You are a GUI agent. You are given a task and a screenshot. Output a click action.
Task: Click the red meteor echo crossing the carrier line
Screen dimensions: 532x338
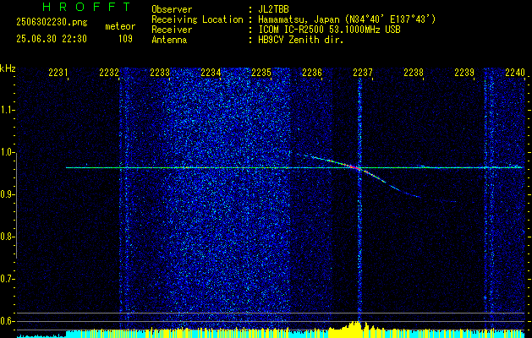pyautogui.click(x=353, y=166)
